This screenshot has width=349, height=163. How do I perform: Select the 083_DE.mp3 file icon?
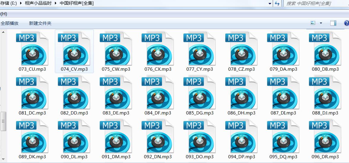tap(116, 92)
